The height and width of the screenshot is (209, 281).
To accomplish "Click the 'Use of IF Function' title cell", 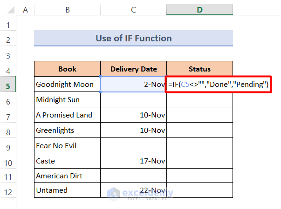I will (x=133, y=38).
